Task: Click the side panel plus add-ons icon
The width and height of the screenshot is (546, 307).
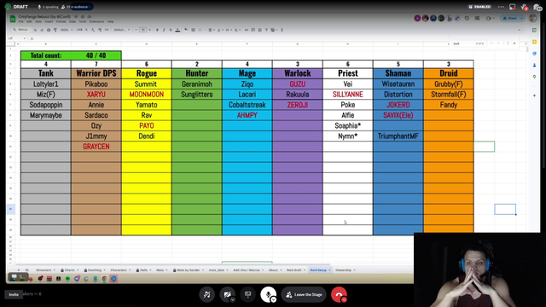Action: [535, 96]
